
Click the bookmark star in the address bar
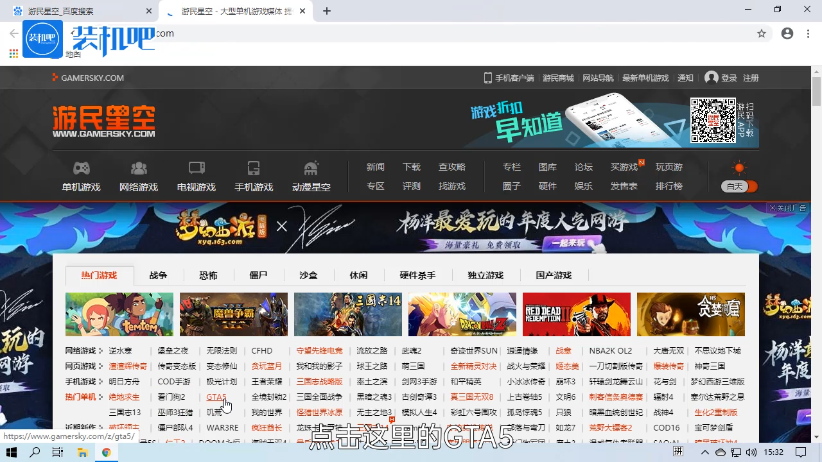(x=762, y=33)
